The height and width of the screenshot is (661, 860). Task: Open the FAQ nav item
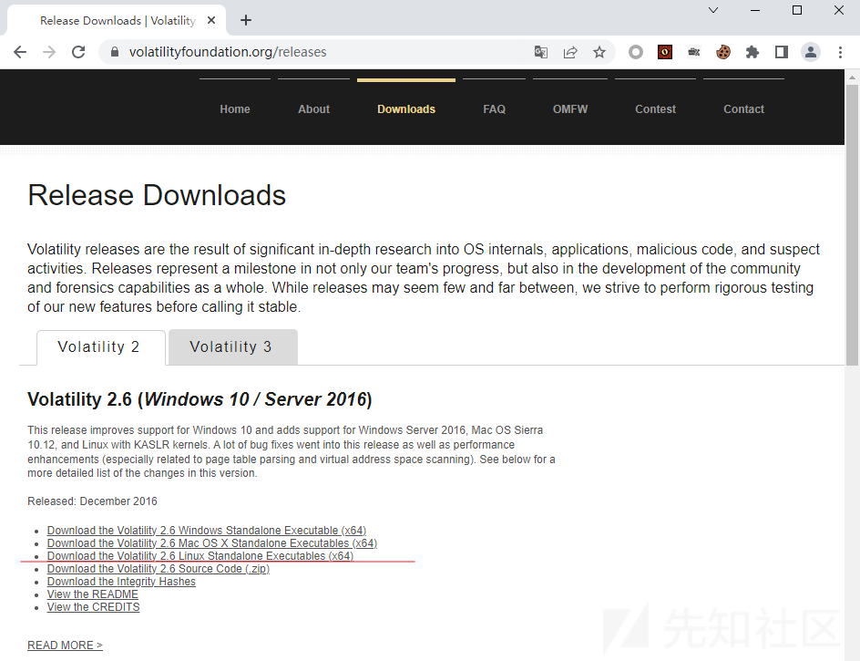[494, 109]
